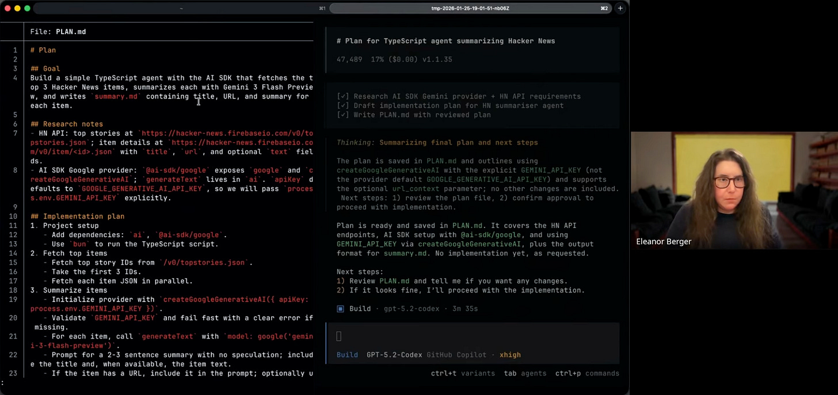
Task: Click the '# Plan' heading on line 1
Action: 43,50
